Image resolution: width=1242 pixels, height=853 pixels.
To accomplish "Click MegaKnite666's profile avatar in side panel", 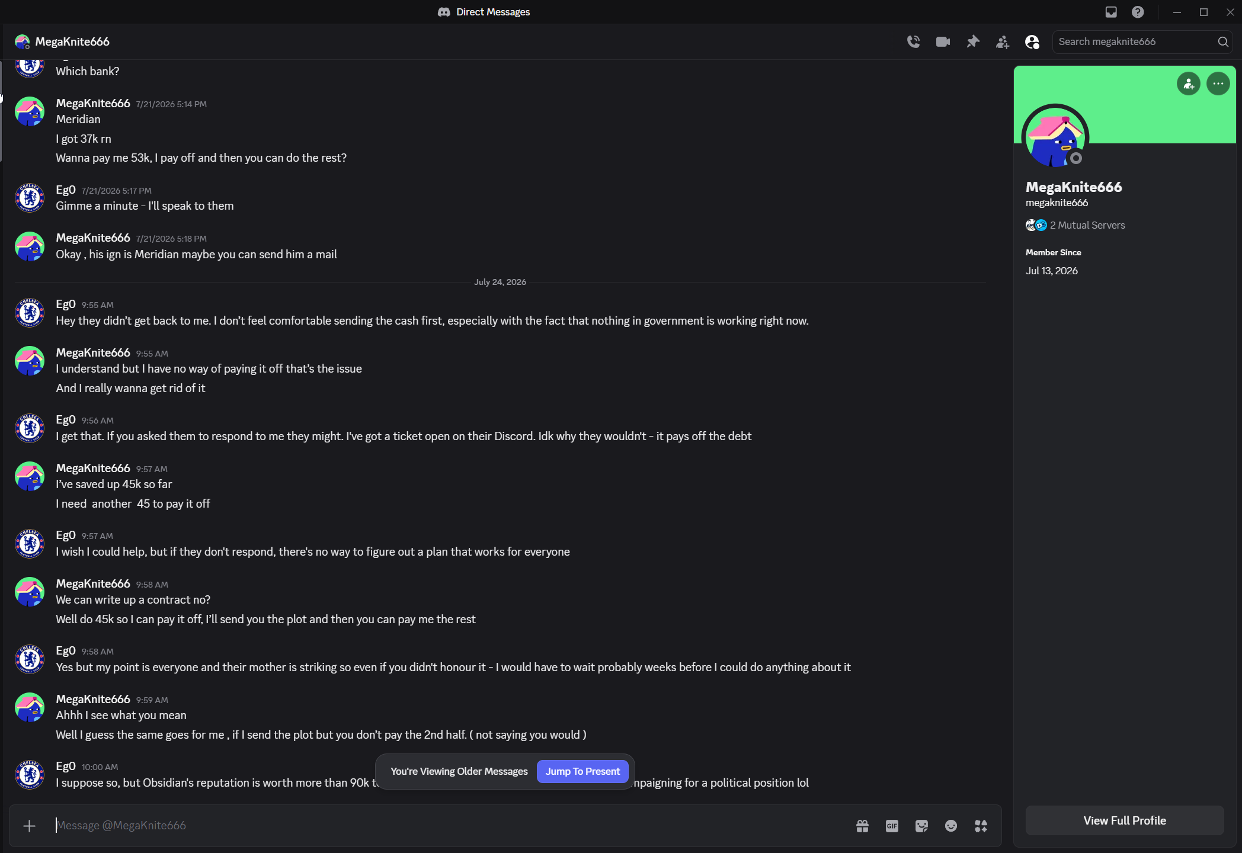I will coord(1055,137).
